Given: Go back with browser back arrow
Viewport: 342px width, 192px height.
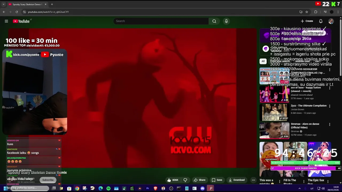Looking at the screenshot, I should (x=4, y=12).
